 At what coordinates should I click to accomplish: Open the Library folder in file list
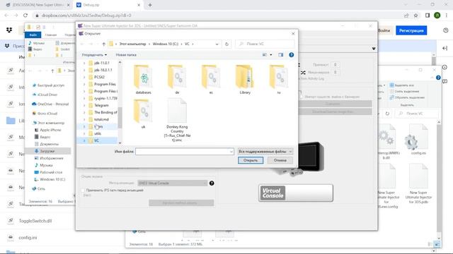pyautogui.click(x=245, y=79)
